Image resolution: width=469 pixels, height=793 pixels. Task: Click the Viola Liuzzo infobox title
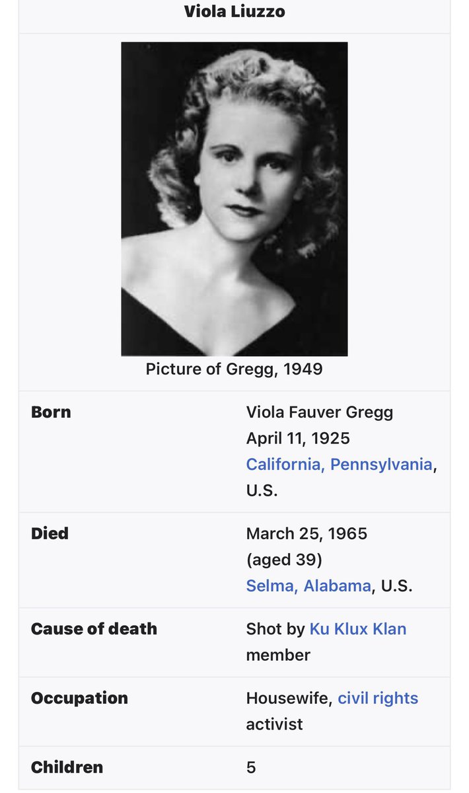tap(234, 11)
